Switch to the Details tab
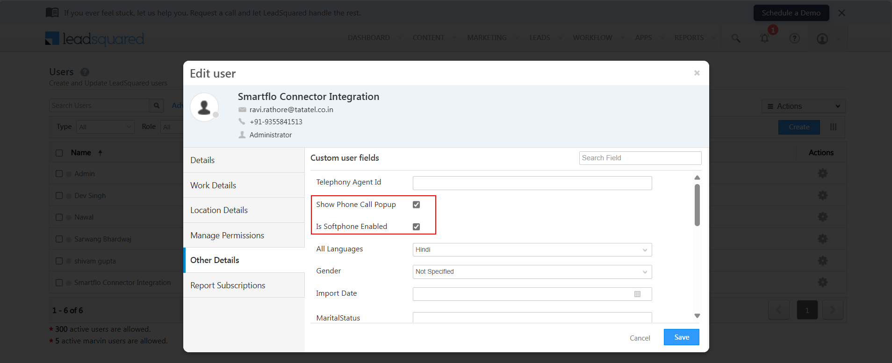 pyautogui.click(x=244, y=160)
